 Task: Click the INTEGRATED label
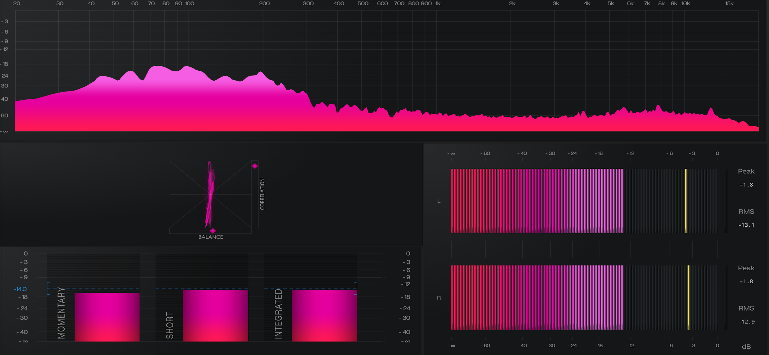pyautogui.click(x=279, y=314)
